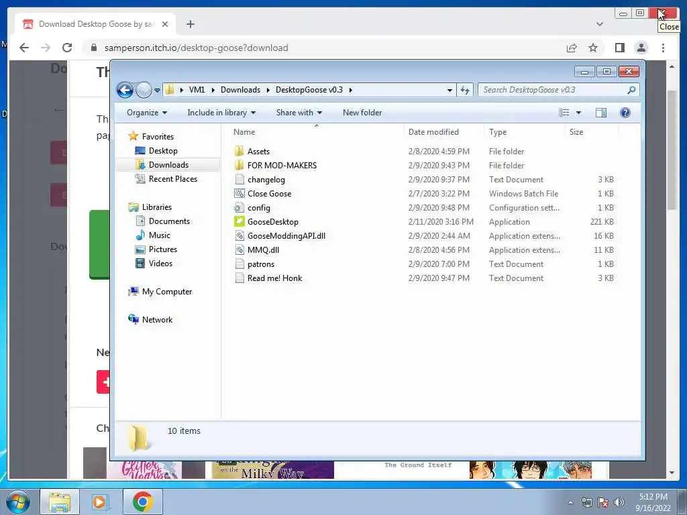Select the FOR MOD-MAKERS folder icon
This screenshot has width=687, height=515.
240,165
